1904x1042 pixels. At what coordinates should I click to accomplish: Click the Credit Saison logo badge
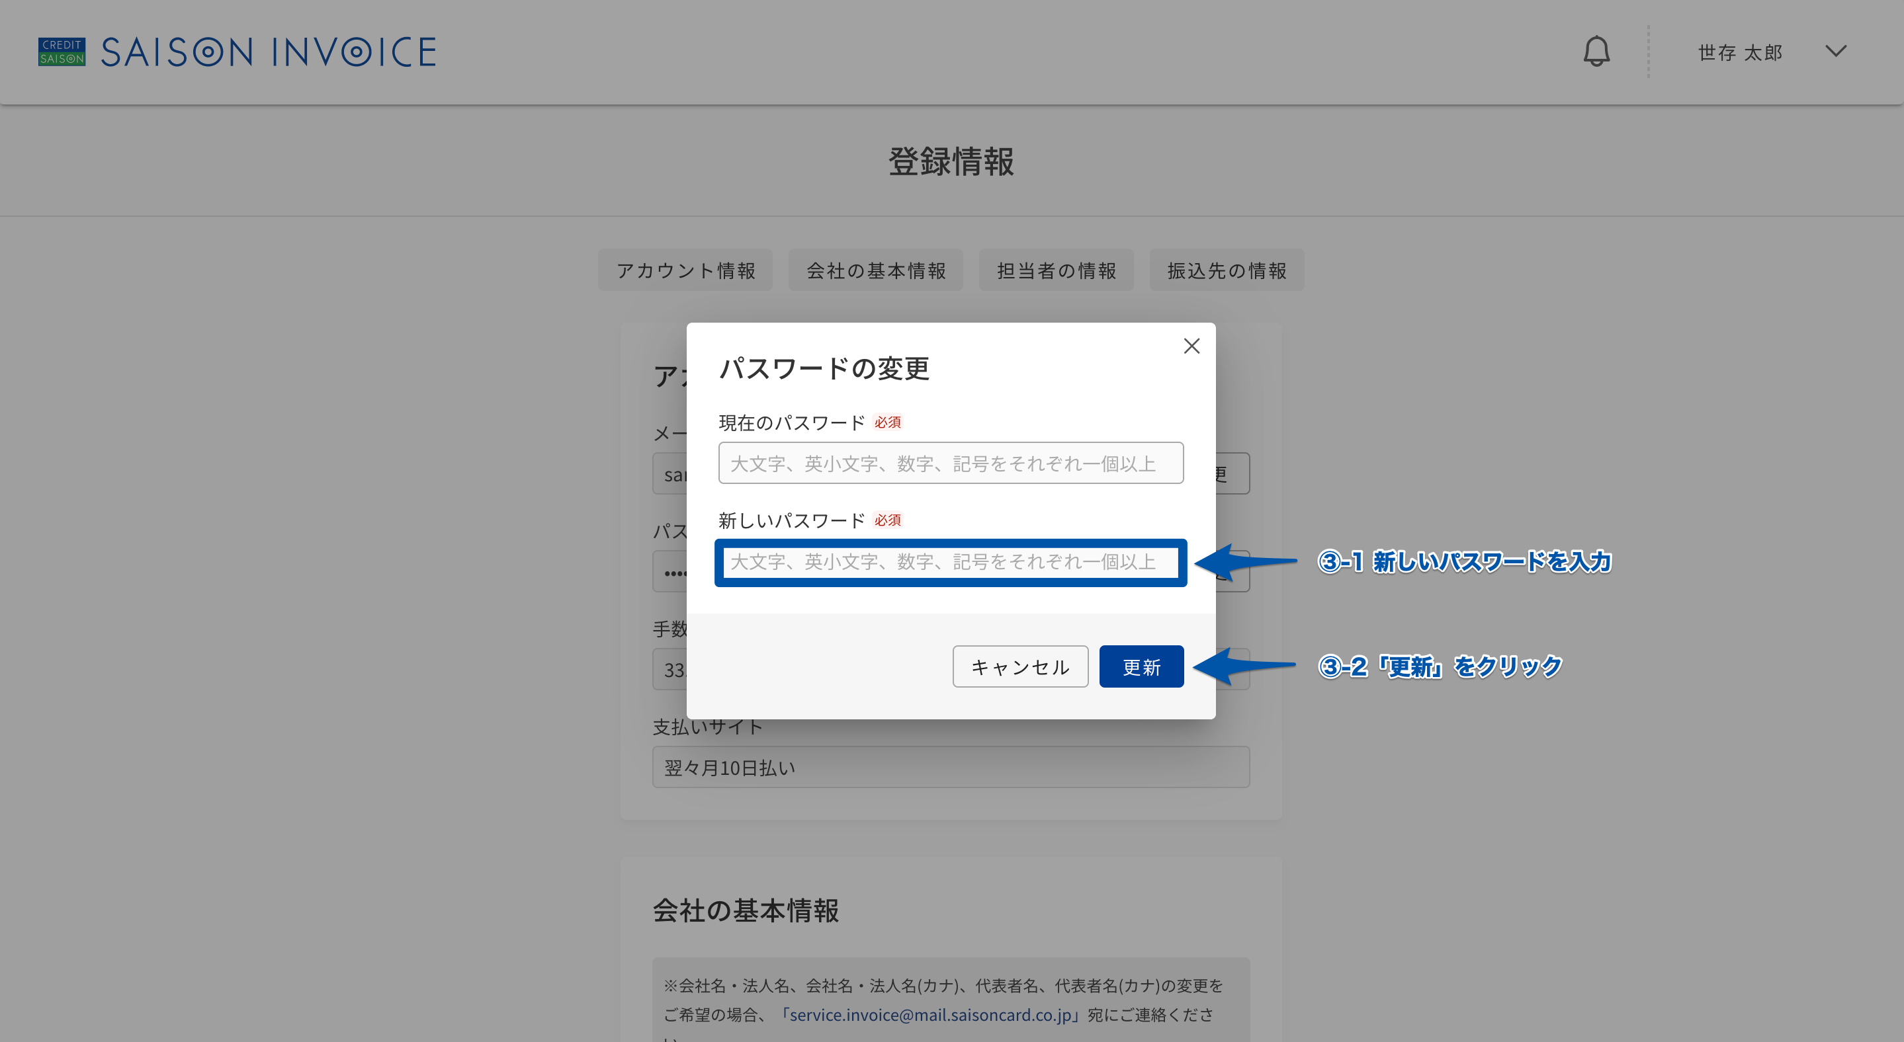pyautogui.click(x=62, y=52)
